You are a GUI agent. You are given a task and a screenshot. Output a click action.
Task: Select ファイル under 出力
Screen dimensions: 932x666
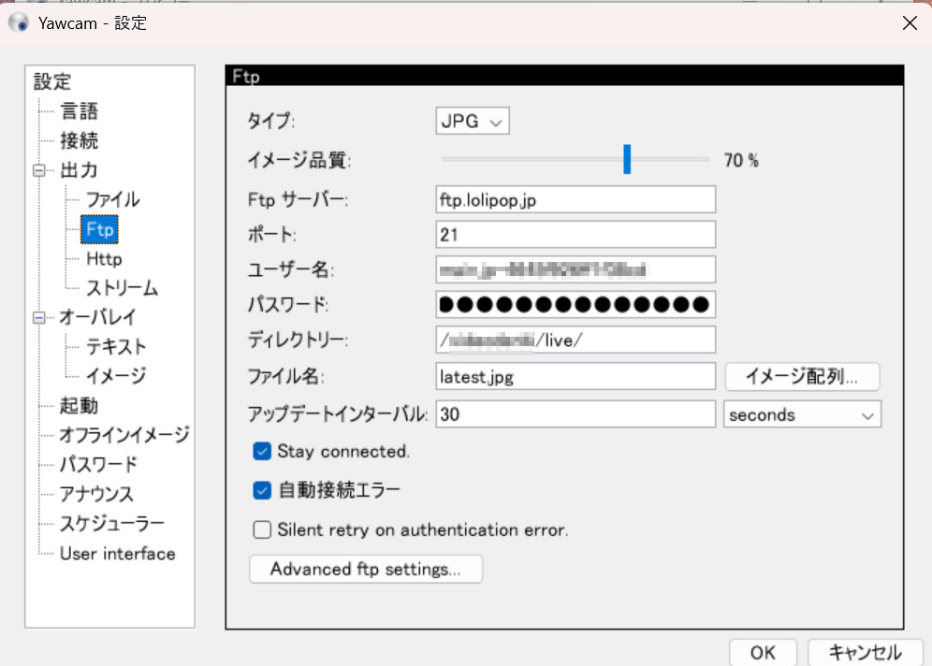(112, 200)
